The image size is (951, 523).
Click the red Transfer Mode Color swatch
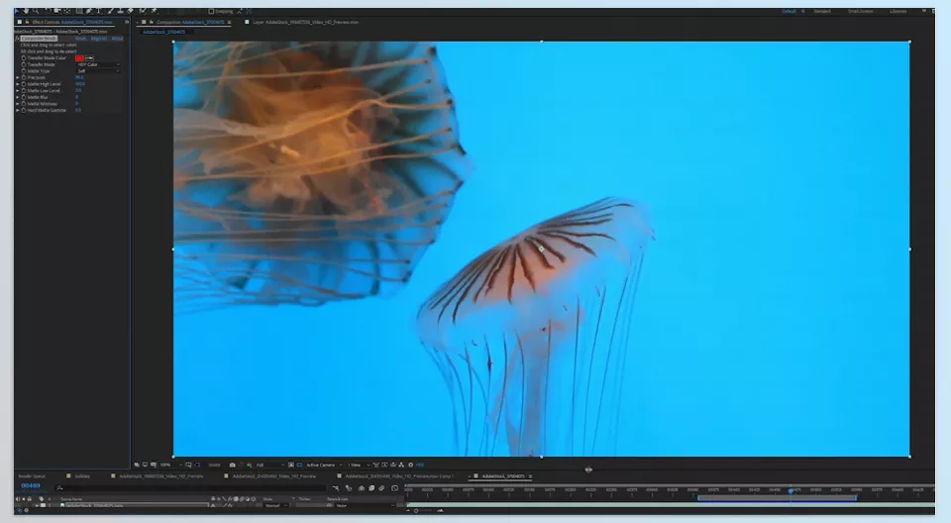tap(79, 57)
